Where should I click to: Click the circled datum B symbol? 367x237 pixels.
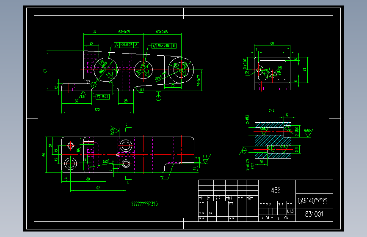click(94, 84)
